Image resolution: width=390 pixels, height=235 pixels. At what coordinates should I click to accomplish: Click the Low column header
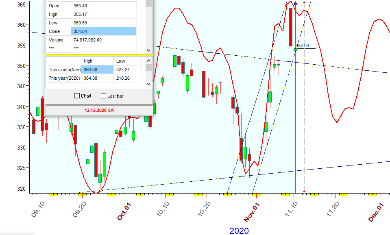[128, 61]
